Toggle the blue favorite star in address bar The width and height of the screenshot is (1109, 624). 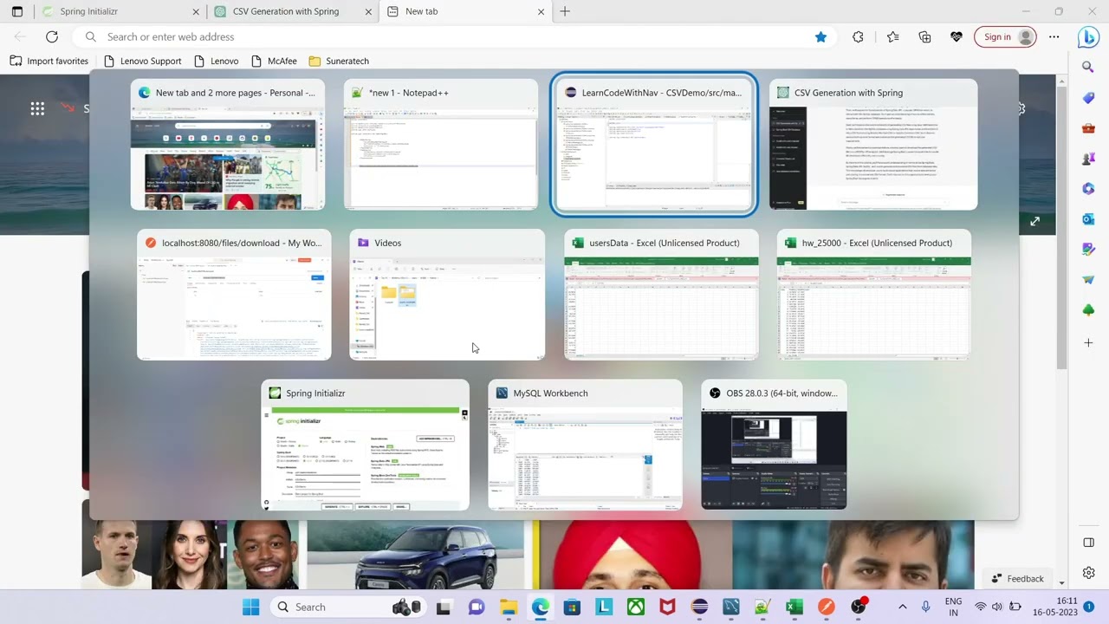pyautogui.click(x=820, y=37)
